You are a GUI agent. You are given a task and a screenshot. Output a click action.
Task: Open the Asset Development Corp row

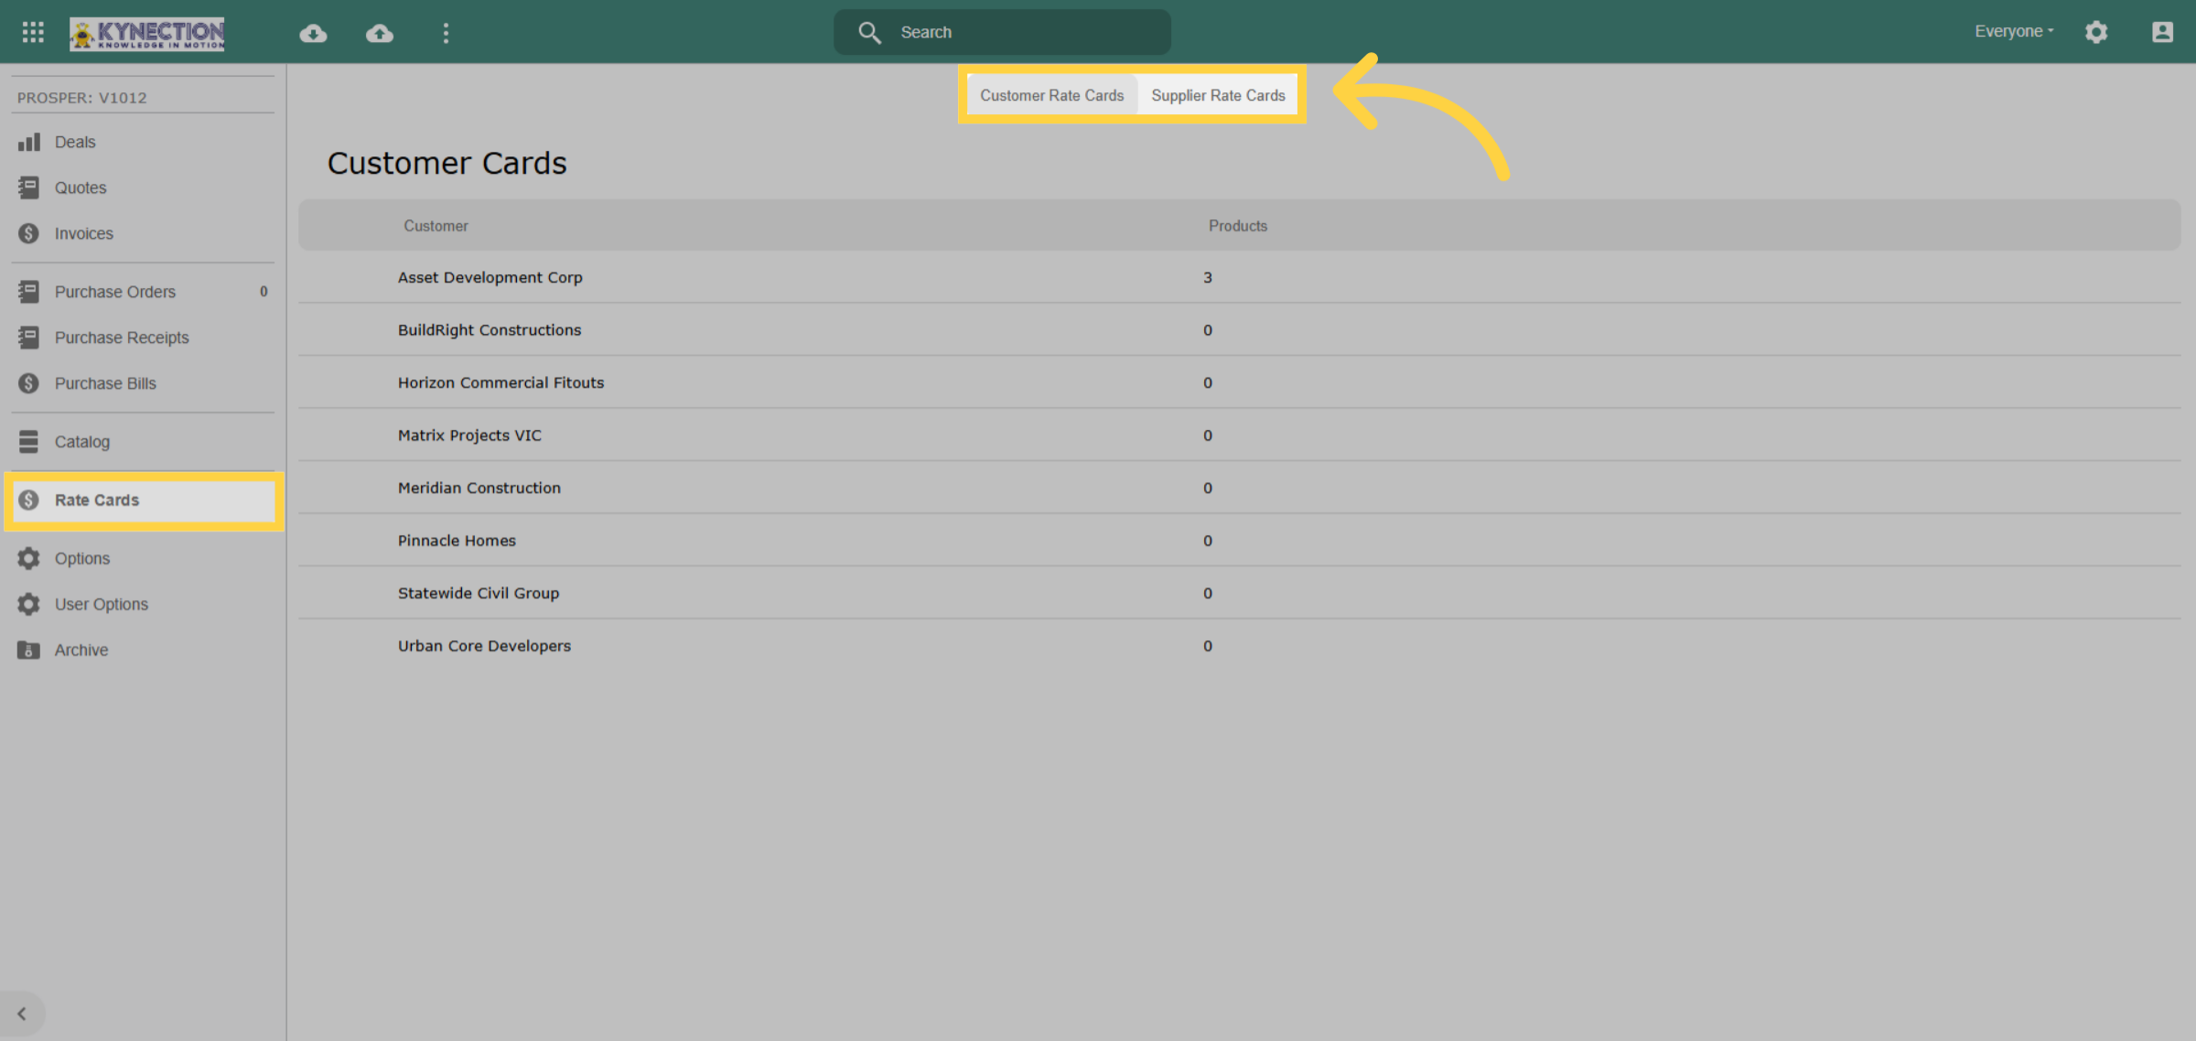pos(1240,277)
